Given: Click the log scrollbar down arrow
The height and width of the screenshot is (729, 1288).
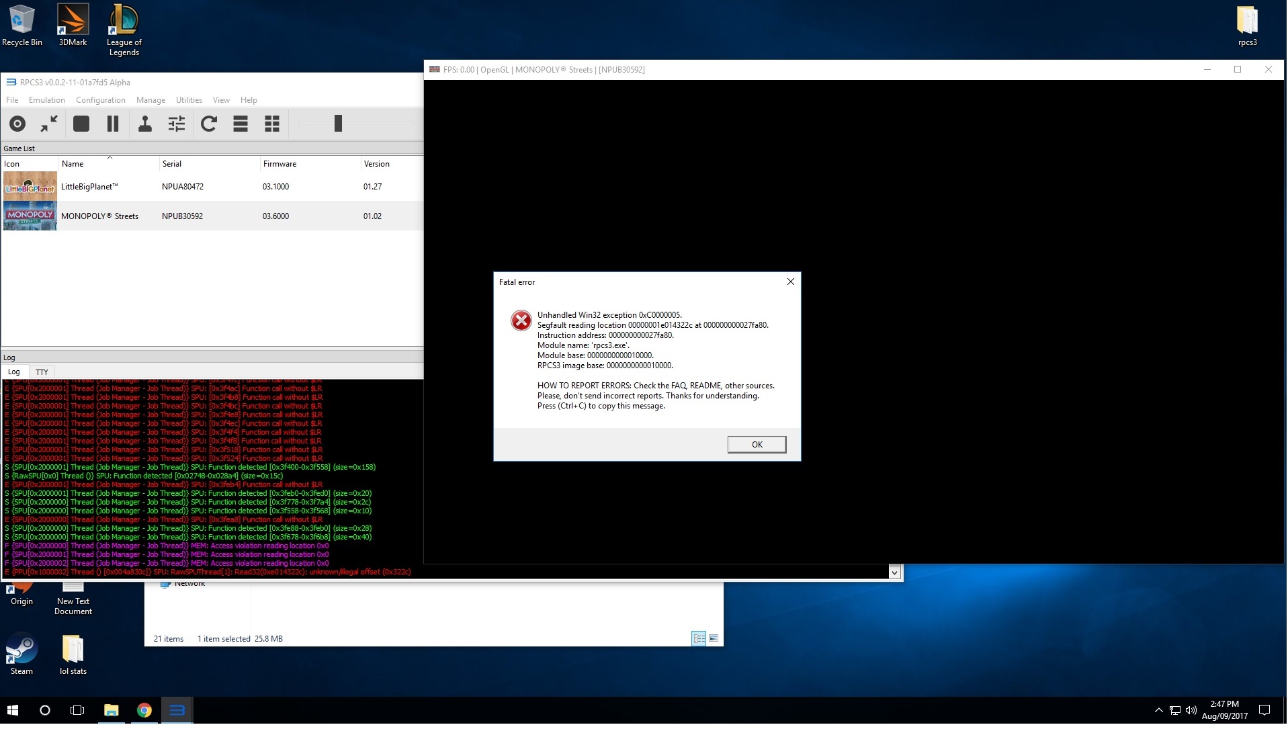Looking at the screenshot, I should (894, 573).
